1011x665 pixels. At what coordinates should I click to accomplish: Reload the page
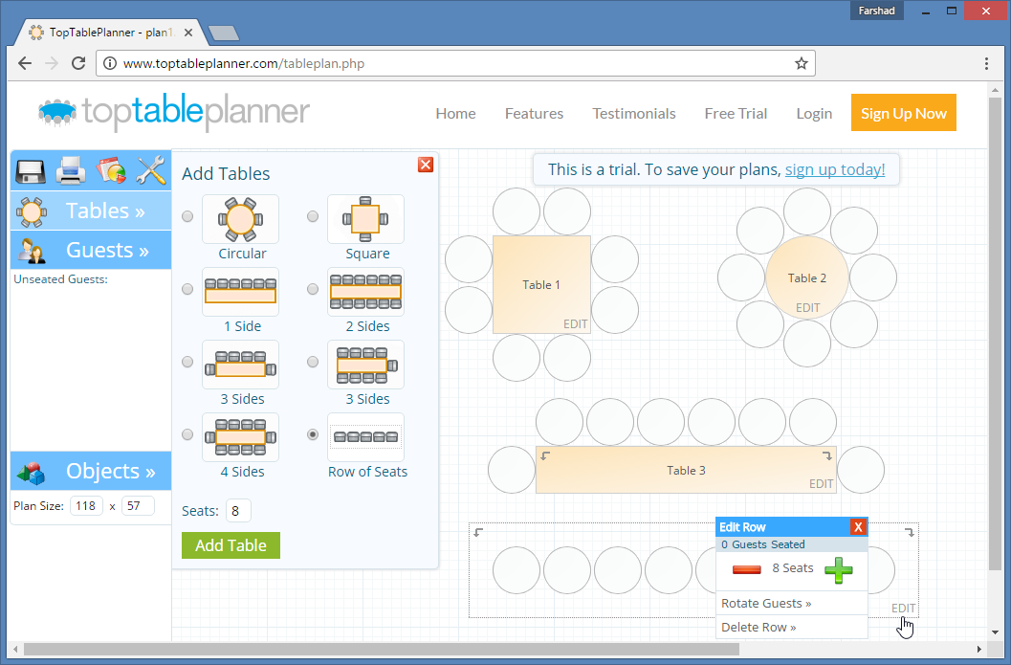78,63
